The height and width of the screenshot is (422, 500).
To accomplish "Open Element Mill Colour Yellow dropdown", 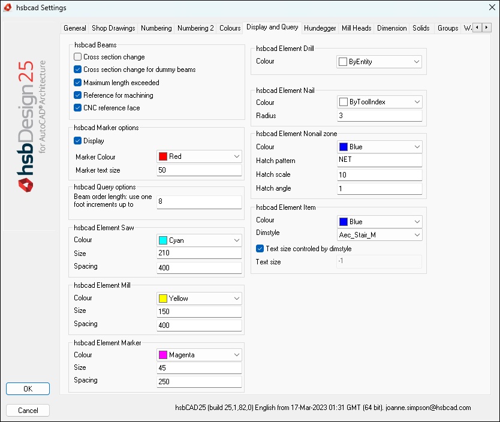I will point(199,299).
